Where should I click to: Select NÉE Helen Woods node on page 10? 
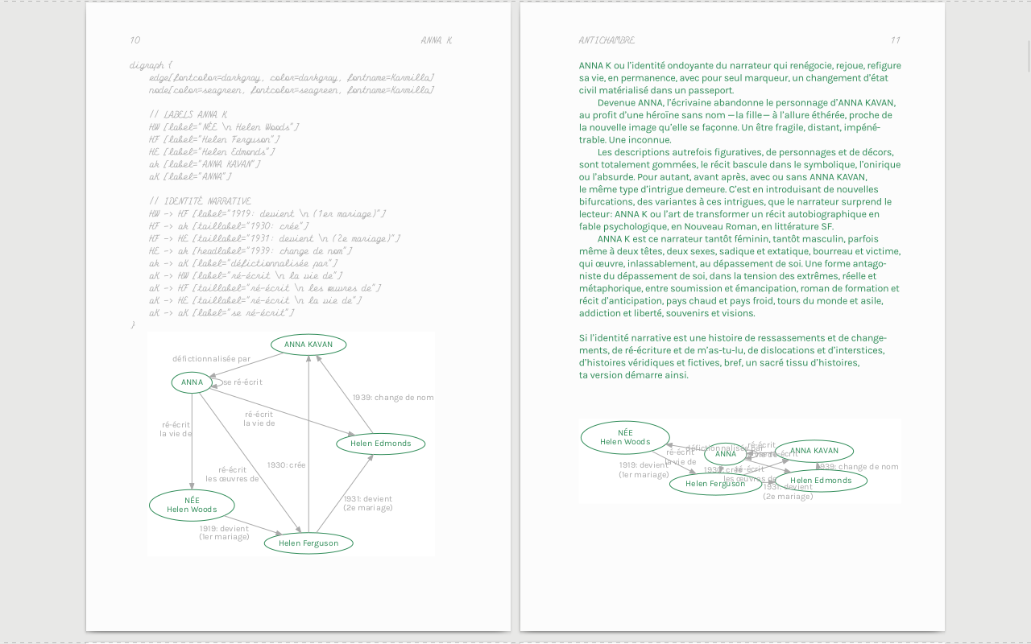pyautogui.click(x=192, y=505)
